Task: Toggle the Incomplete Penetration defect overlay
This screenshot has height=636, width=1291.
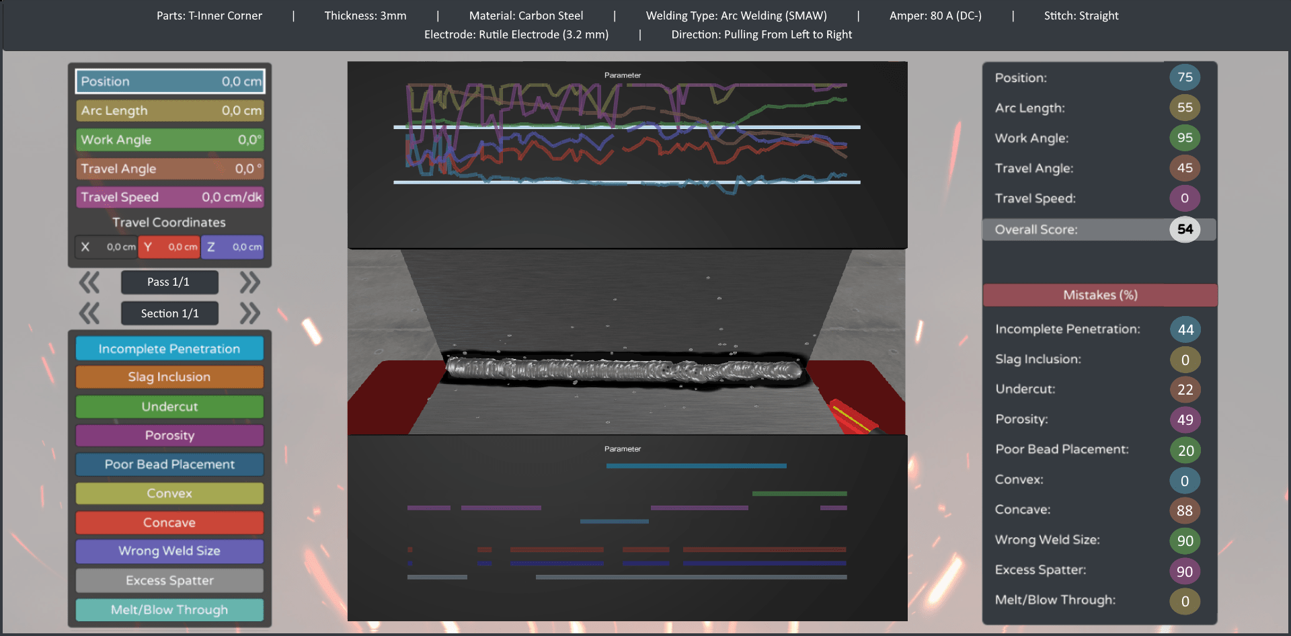Action: [x=169, y=348]
